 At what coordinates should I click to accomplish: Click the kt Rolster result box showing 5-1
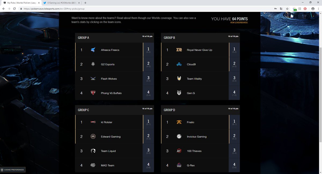(148, 122)
